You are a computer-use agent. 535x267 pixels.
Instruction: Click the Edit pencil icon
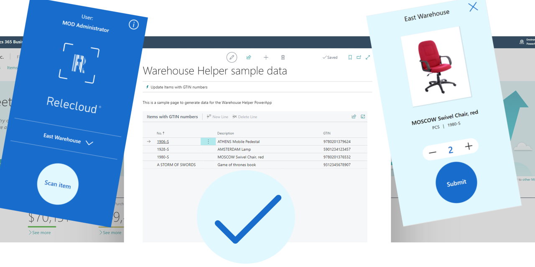click(x=232, y=57)
